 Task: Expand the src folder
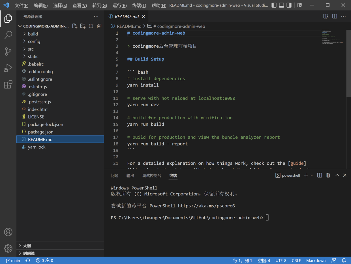coord(31,49)
